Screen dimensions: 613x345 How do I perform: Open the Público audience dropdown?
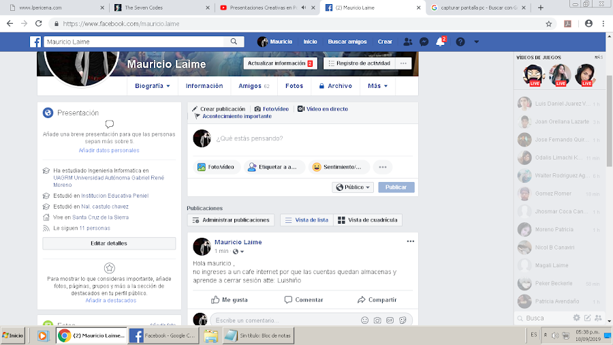pyautogui.click(x=353, y=187)
